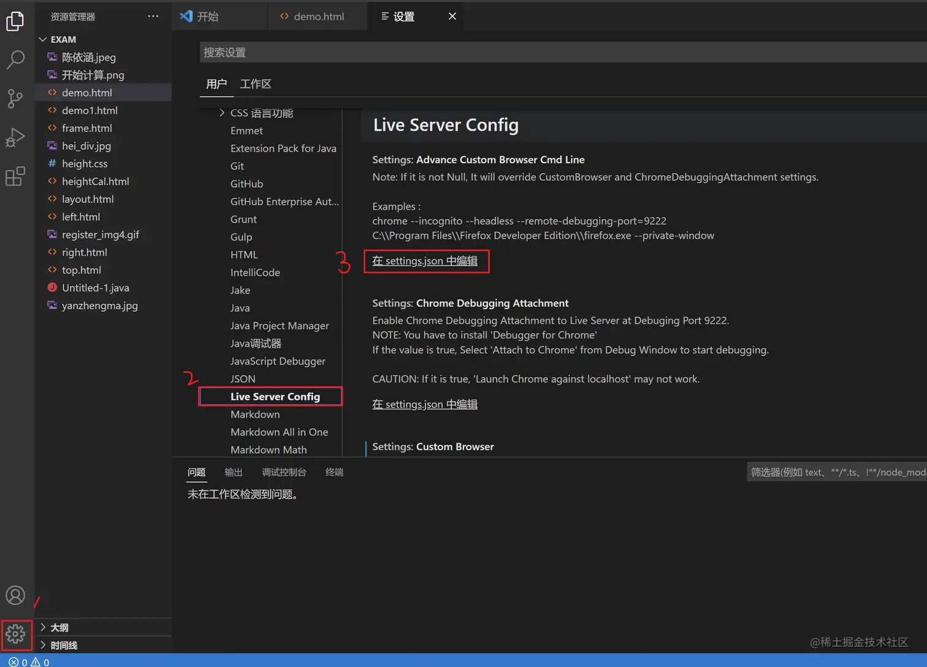Open right.html in the explorer

85,253
